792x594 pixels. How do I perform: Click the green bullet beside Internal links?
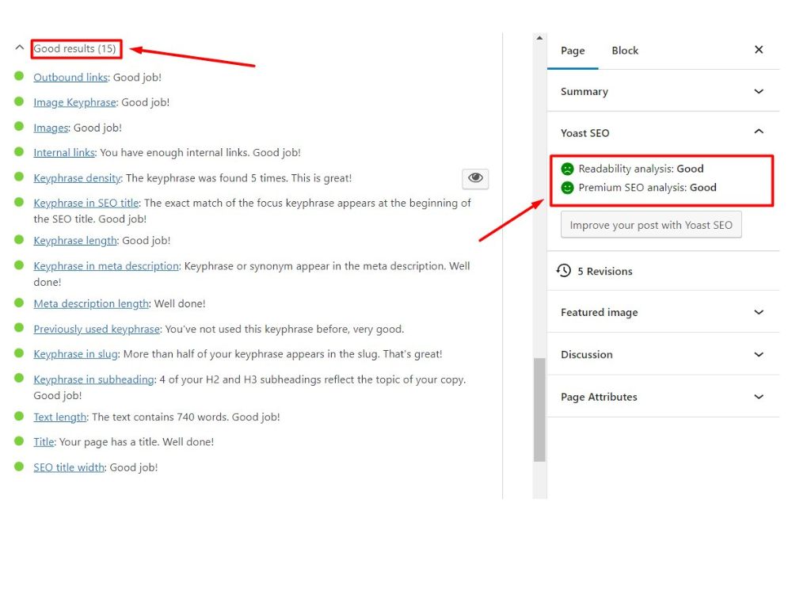pos(19,151)
